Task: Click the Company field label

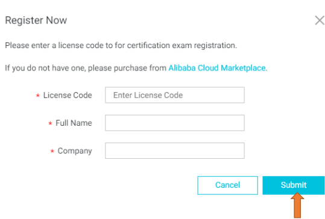Action: click(x=75, y=151)
